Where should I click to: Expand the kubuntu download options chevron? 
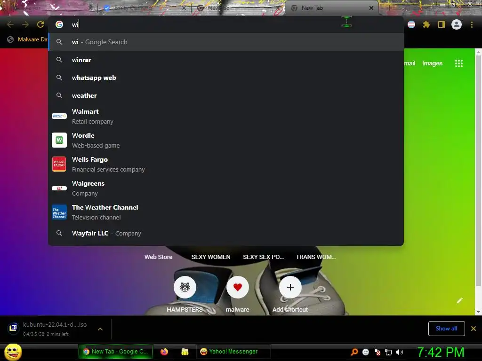(x=100, y=329)
